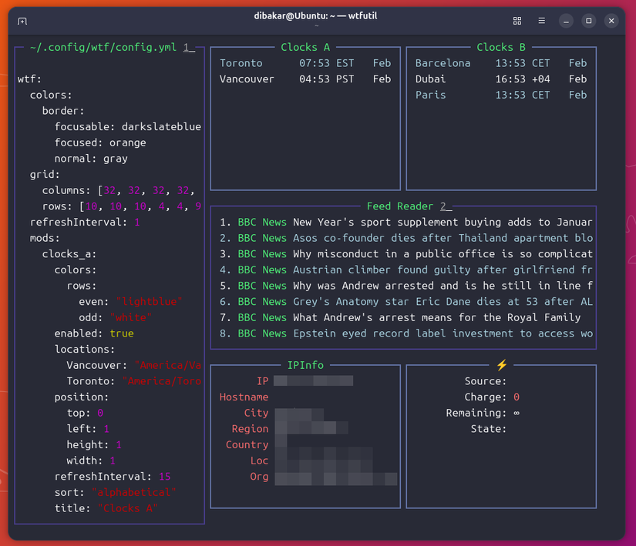Click the 'columns: [32, 32...' config line
This screenshot has width=636, height=546.
[119, 190]
